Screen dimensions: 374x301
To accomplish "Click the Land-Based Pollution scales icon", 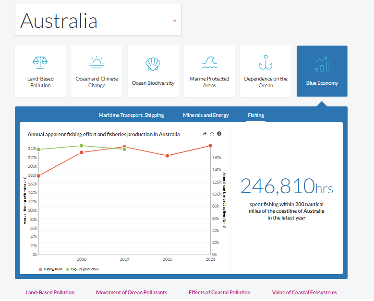I will (40, 62).
